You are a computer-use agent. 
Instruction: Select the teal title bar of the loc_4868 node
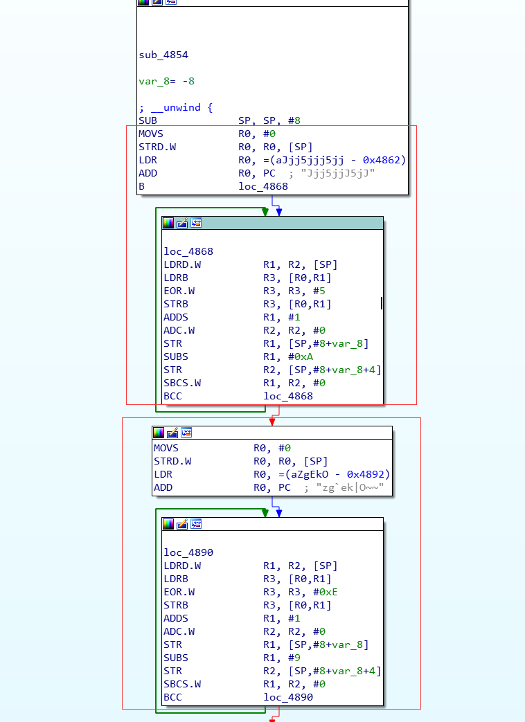pyautogui.click(x=273, y=223)
